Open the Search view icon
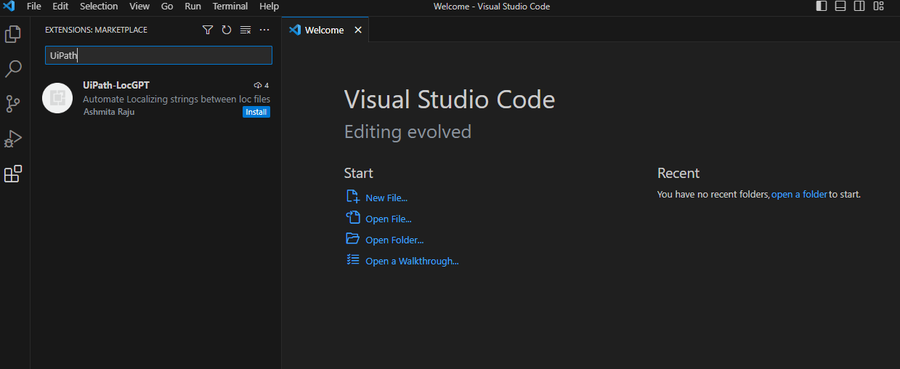Screen dimensions: 900x369 13,69
